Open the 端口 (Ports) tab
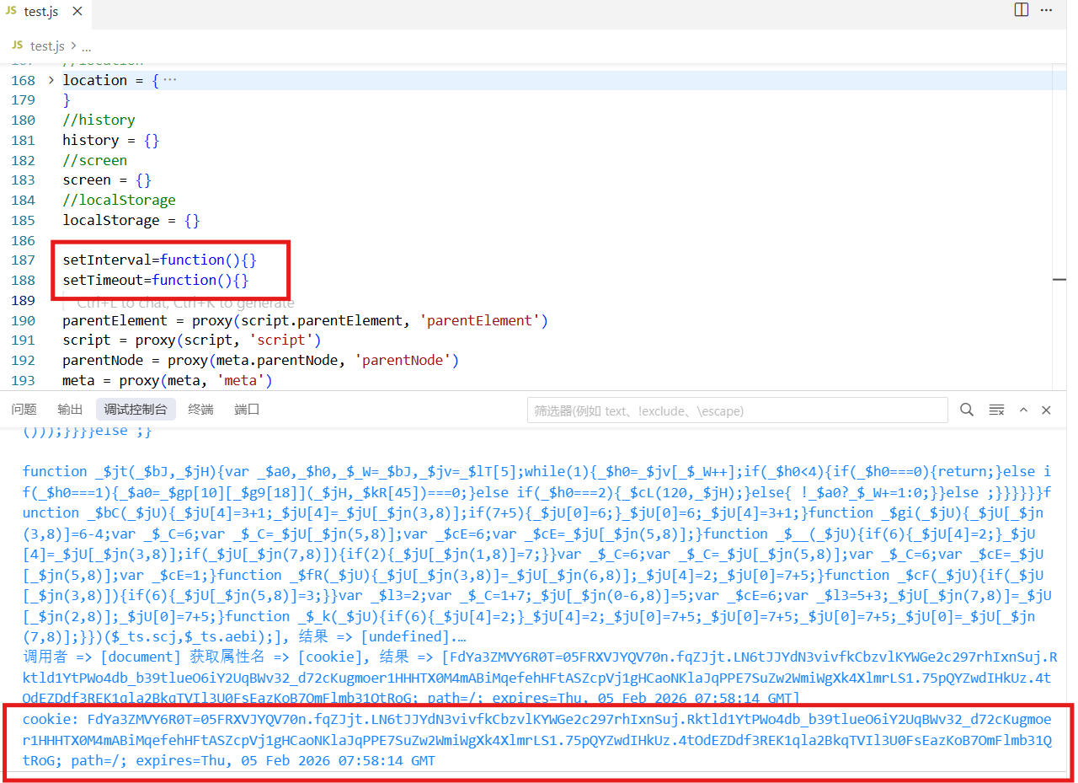Image resolution: width=1078 pixels, height=783 pixels. pyautogui.click(x=247, y=410)
